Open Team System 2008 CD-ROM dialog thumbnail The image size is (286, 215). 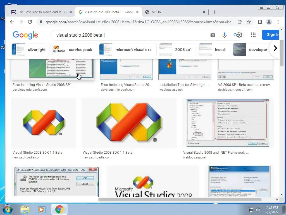point(56,181)
